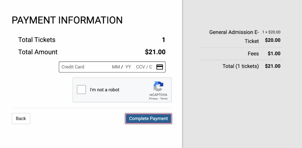This screenshot has width=302, height=148.
Task: Open the reCAPTCHA Privacy link
Action: point(153,99)
